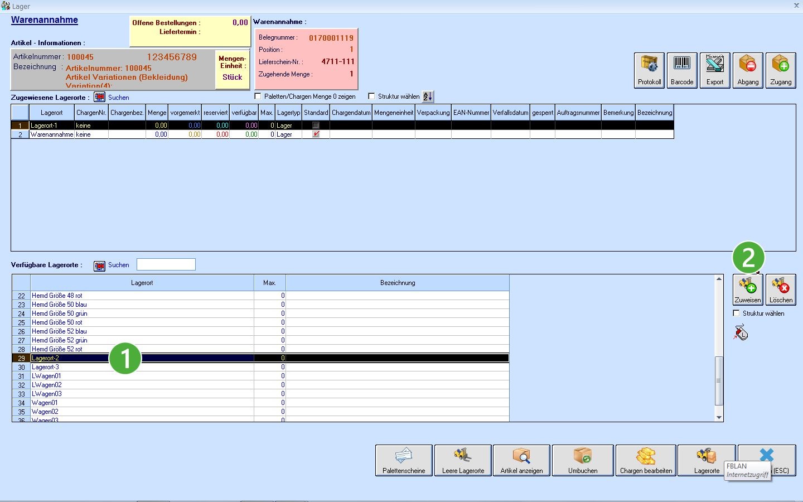Click the Lieferschein-Nr. value 4711-111
The width and height of the screenshot is (803, 502).
[x=337, y=61]
